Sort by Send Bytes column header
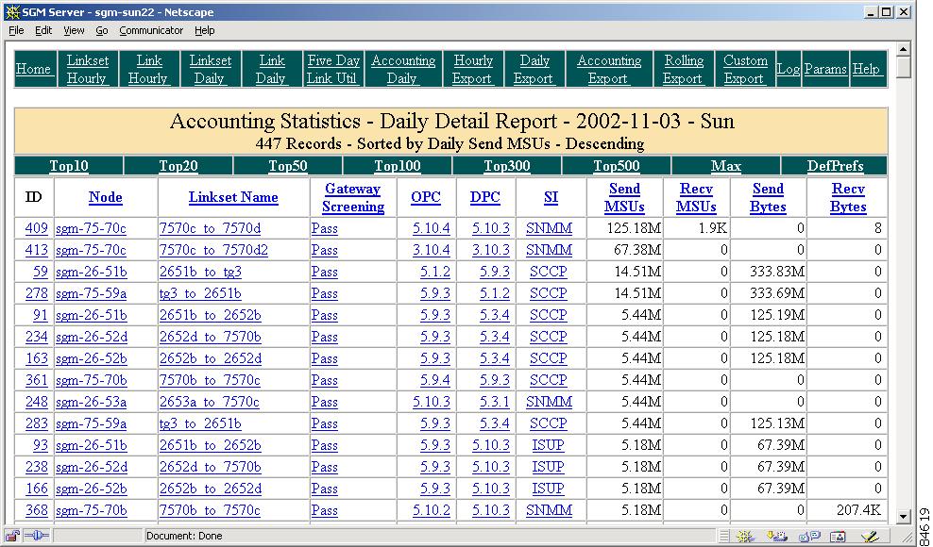The width and height of the screenshot is (933, 547). click(x=768, y=197)
